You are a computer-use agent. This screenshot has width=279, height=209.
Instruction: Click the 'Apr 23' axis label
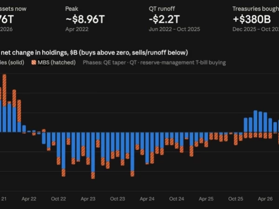coord(88,199)
